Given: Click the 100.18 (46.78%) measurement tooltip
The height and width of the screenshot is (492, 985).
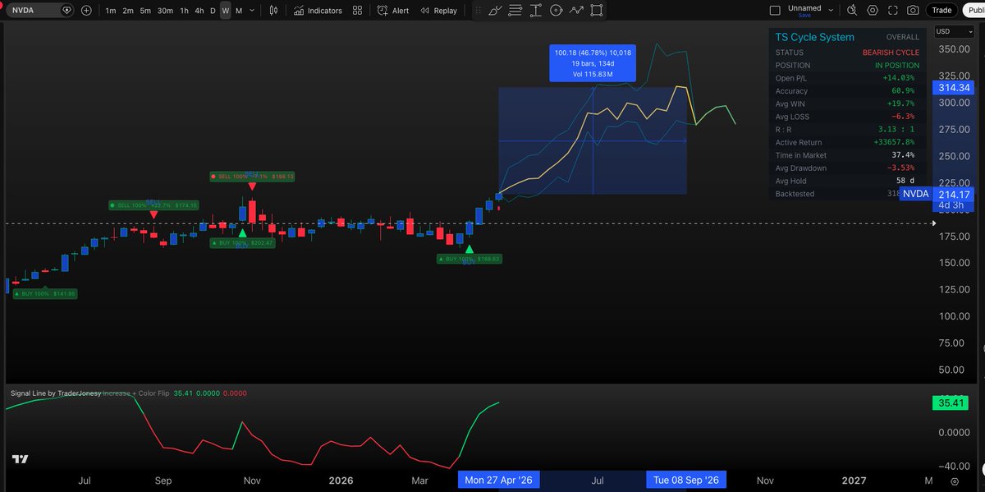Looking at the screenshot, I should pyautogui.click(x=593, y=63).
